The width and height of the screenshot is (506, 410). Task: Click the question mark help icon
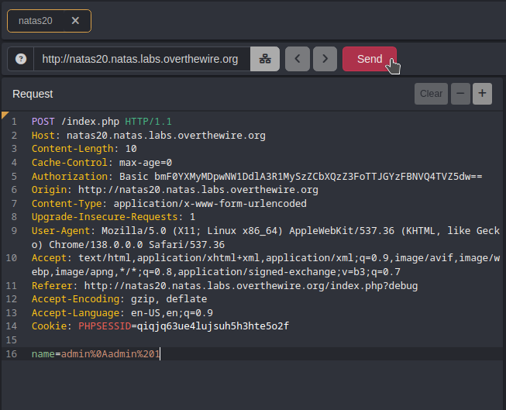21,59
